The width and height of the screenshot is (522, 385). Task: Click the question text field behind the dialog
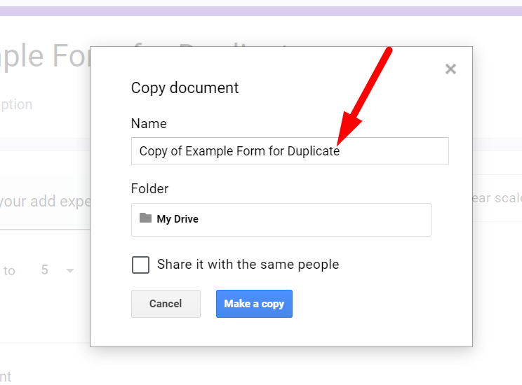(43, 202)
